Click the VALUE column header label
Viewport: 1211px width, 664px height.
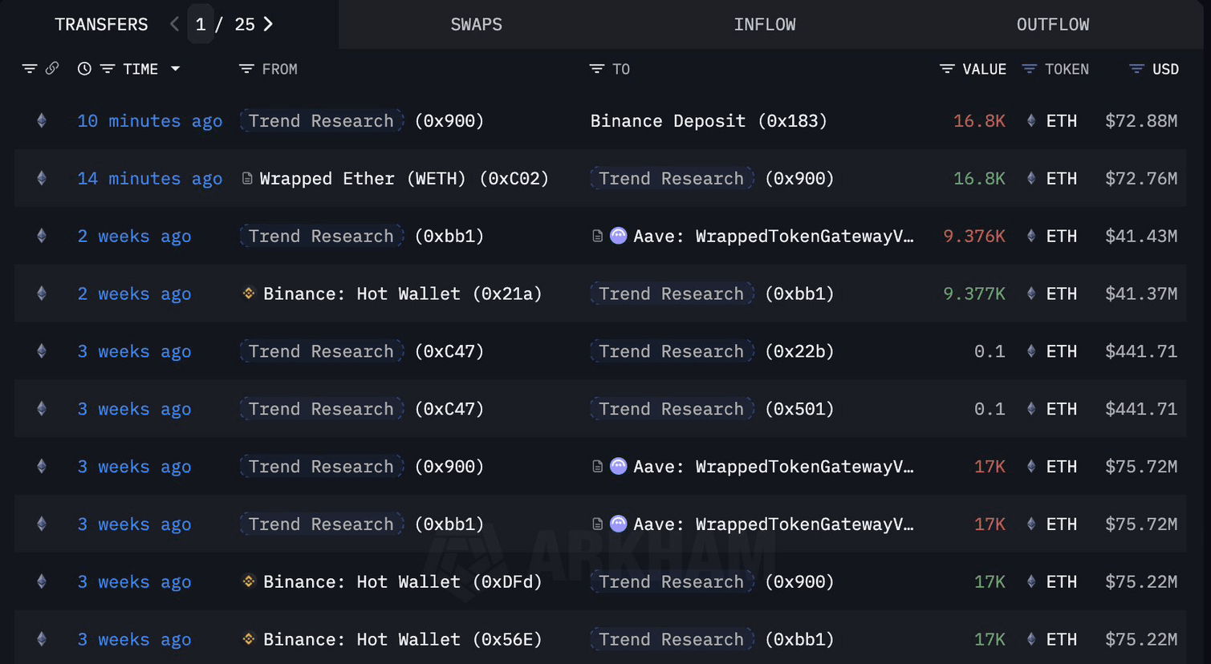984,70
